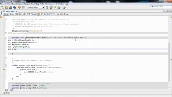Viewport: 172px width, 97px height.
Task: Click the Generated Code folded block
Action: [x=20, y=33]
